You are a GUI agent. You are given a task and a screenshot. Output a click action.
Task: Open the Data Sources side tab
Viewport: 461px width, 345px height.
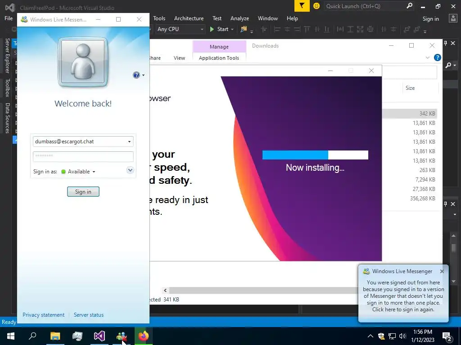click(x=8, y=118)
